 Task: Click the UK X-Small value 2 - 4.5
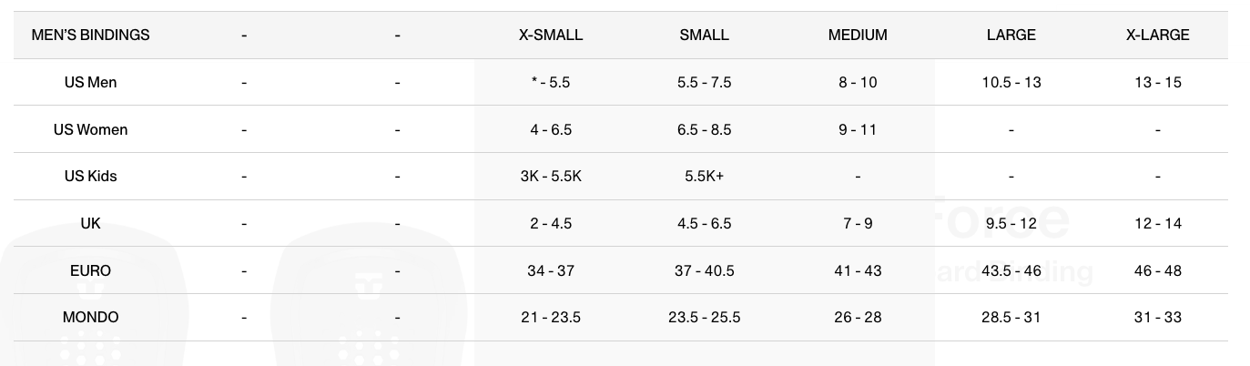click(550, 223)
